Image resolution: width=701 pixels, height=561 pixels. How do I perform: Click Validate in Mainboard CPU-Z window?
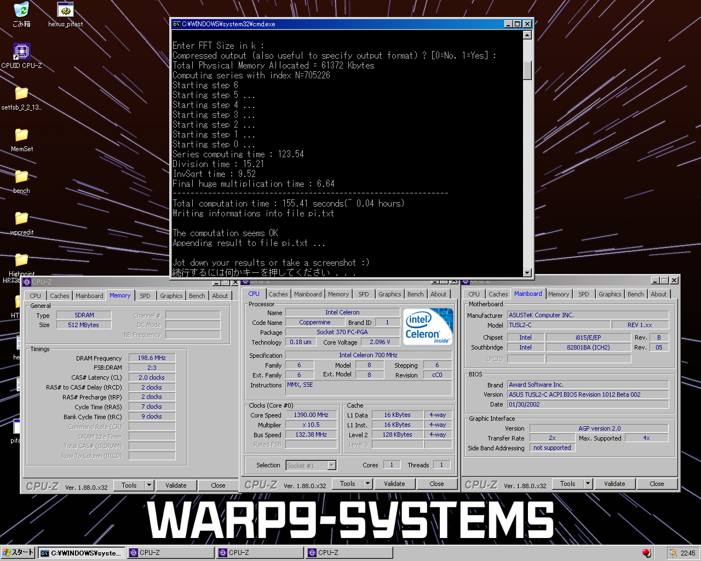pyautogui.click(x=614, y=484)
